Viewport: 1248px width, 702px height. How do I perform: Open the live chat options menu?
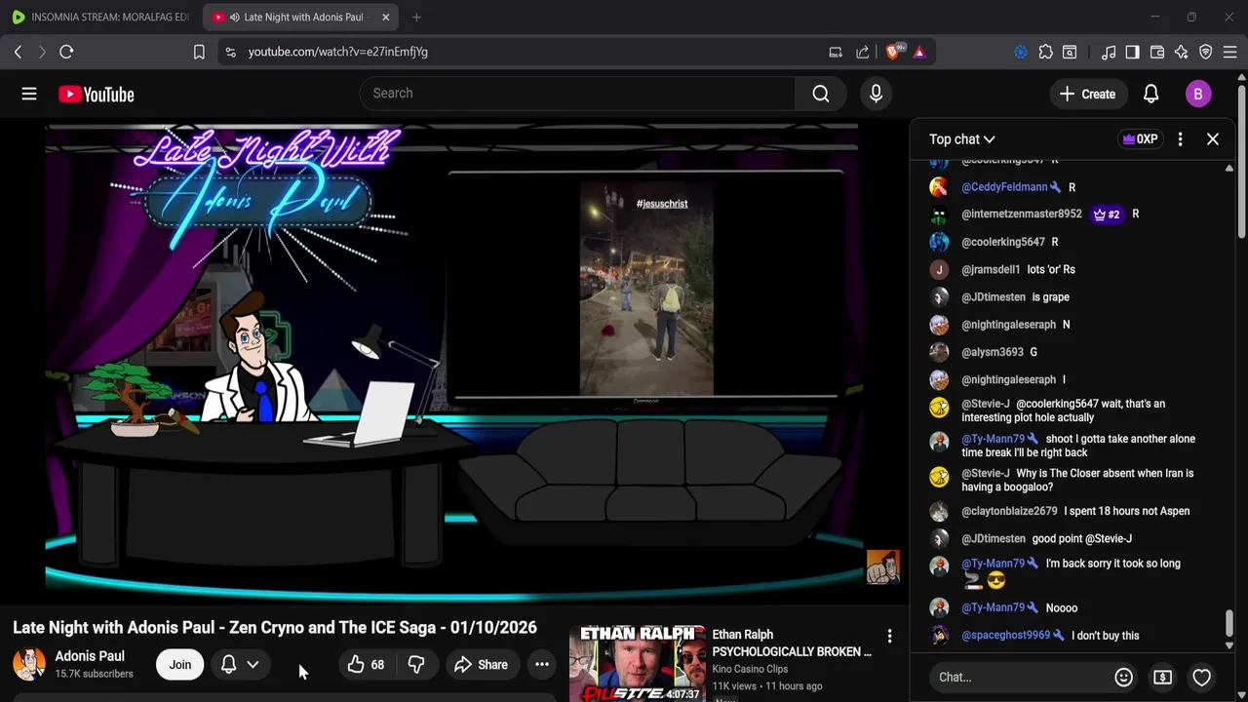coord(1180,139)
